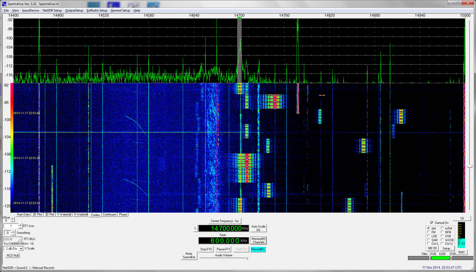476x272 pixels.
Task: Open the ExtRadio Setup menu
Action: [97, 10]
